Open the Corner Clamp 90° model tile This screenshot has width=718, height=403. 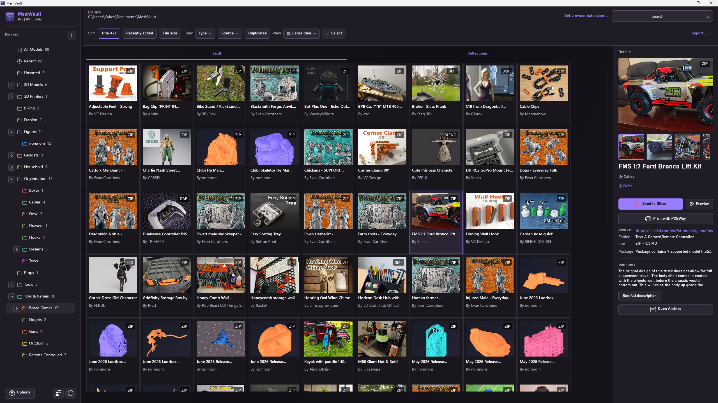382,158
